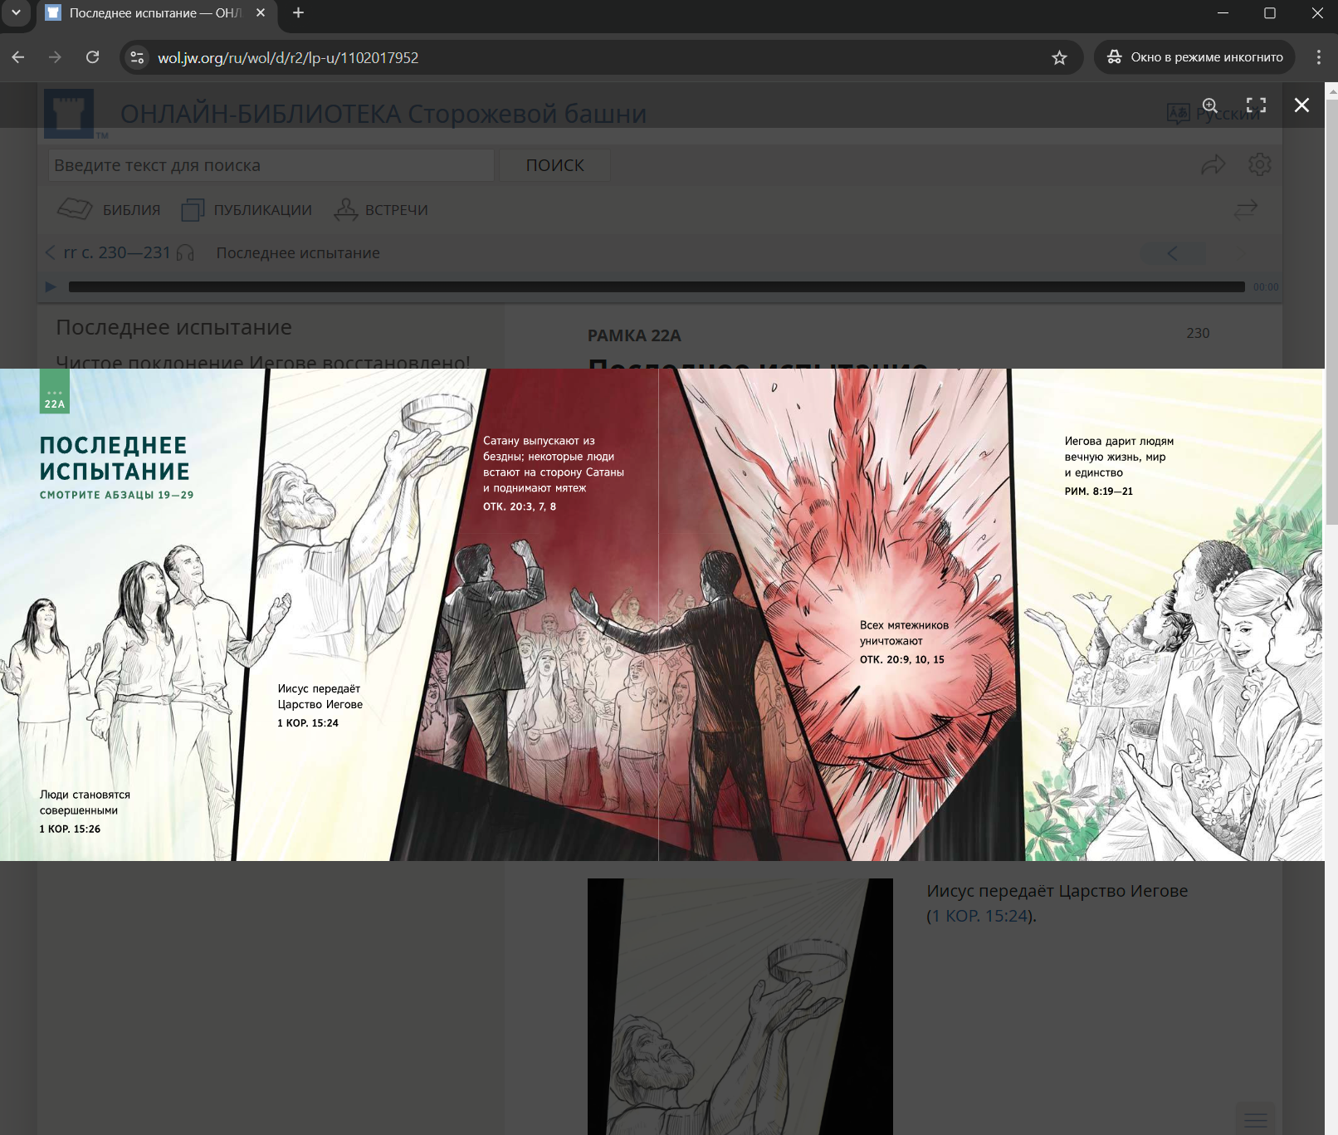Close the image lightbox overlay
Screen dimensions: 1338x1135
[1301, 105]
